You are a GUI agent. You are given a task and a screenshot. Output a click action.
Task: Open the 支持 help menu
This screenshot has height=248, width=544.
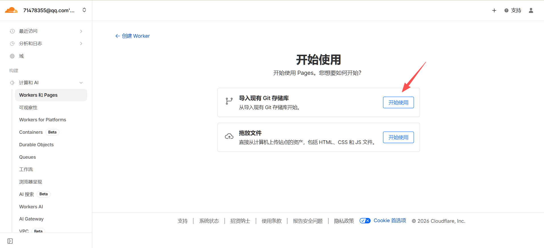click(x=513, y=10)
